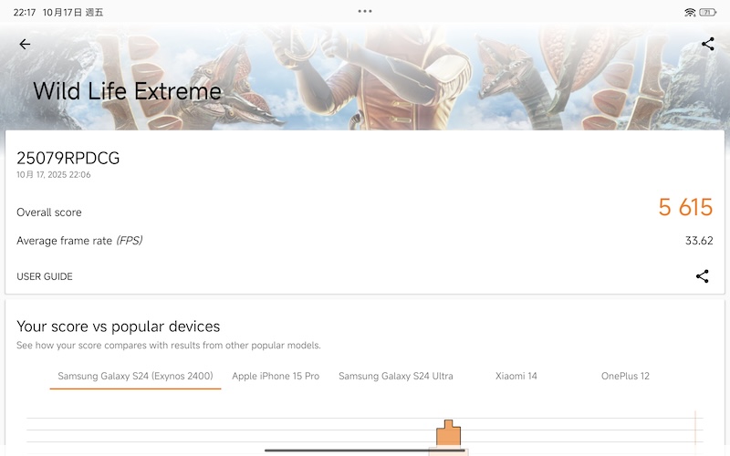This screenshot has height=456, width=730.
Task: Compare with Samsung Galaxy S24 Ultra tab
Action: coord(395,376)
